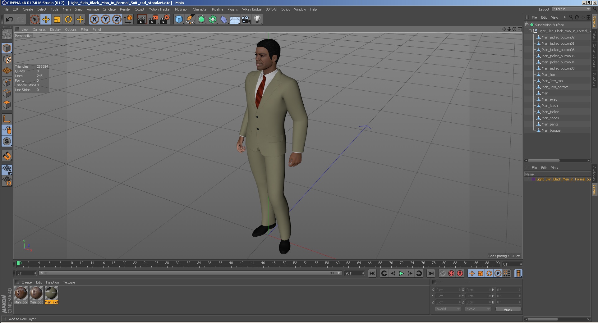
Task: Open viewport Cameras menu
Action: [x=39, y=30]
